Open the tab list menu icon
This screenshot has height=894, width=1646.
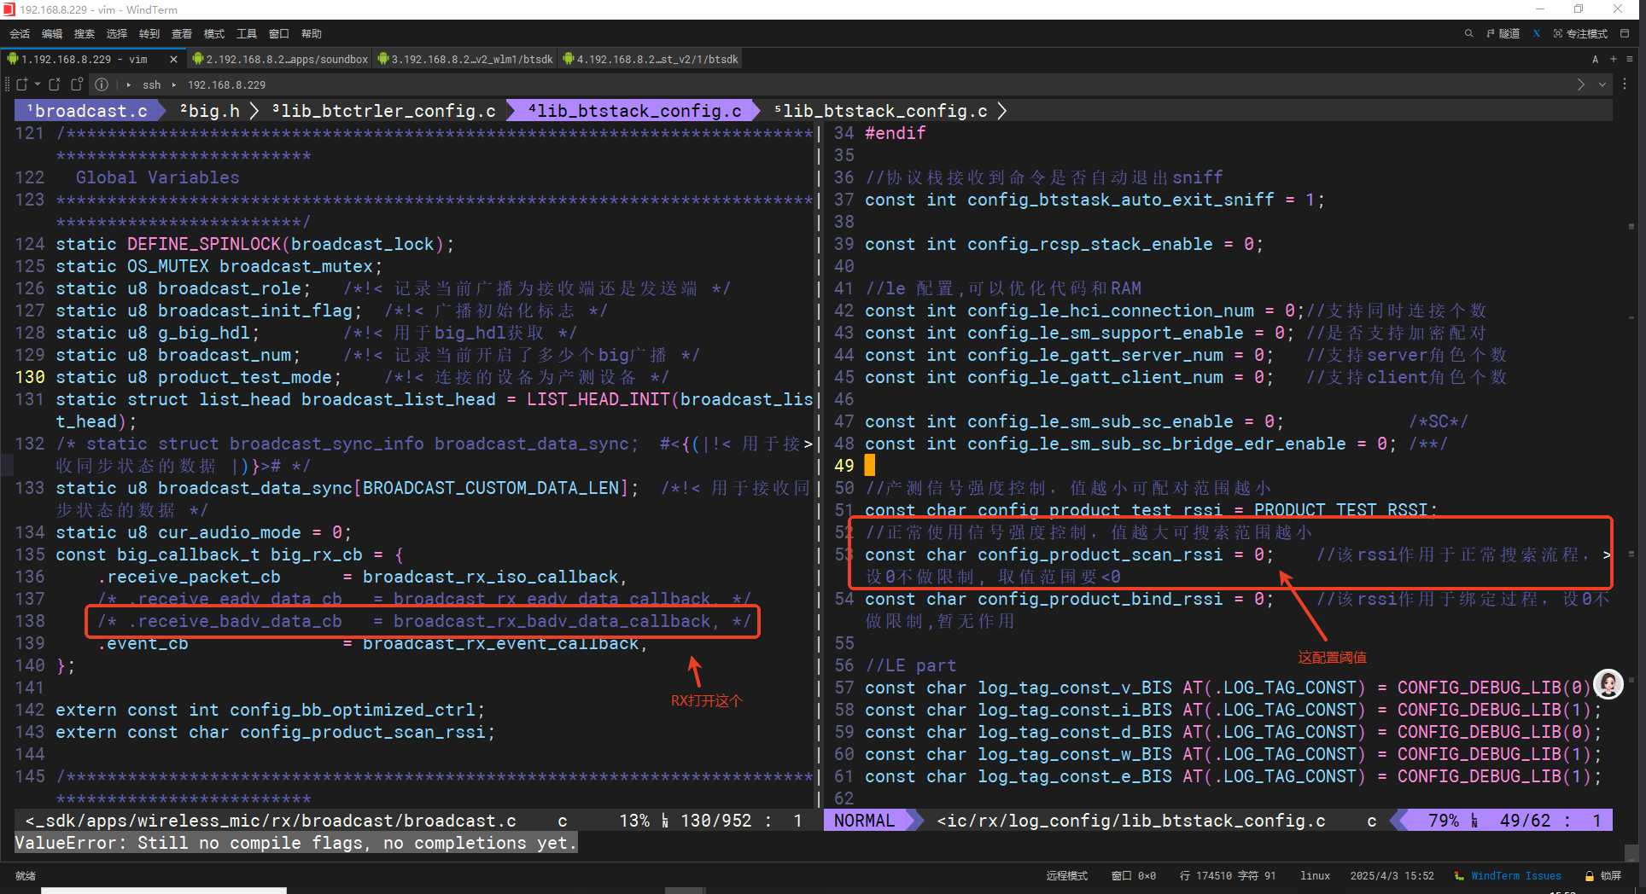click(x=1630, y=59)
